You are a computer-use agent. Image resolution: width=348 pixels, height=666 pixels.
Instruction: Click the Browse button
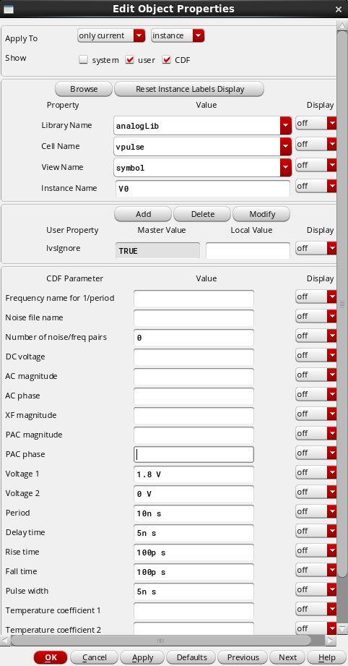(x=84, y=89)
